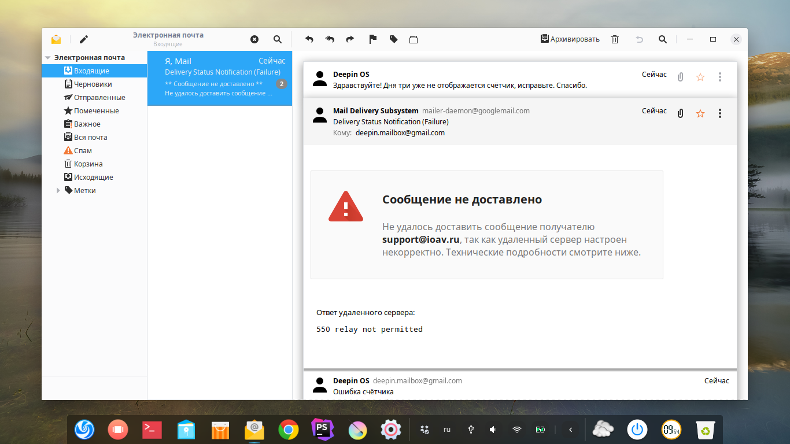Select the Спам folder
This screenshot has width=790, height=444.
(83, 151)
